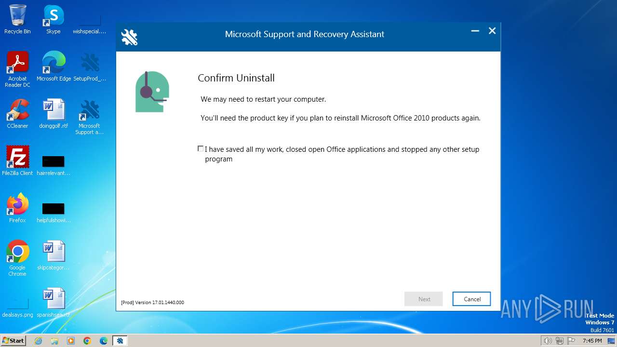Open the Recycle Bin desktop icon
This screenshot has width=617, height=347.
point(17,19)
